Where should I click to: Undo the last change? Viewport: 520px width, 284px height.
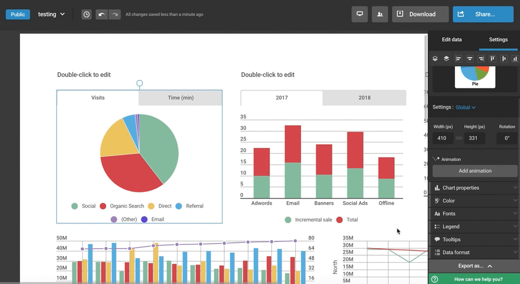[x=101, y=14]
